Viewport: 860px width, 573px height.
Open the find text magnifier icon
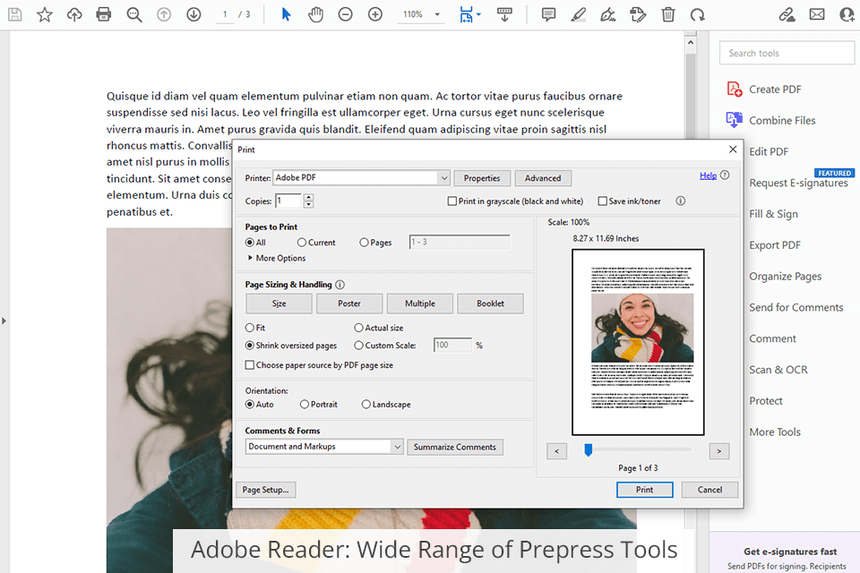(x=133, y=15)
